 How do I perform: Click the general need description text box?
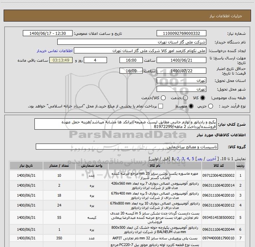(x=126, y=124)
